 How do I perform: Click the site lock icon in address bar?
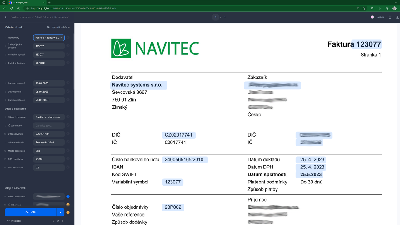(x=27, y=8)
